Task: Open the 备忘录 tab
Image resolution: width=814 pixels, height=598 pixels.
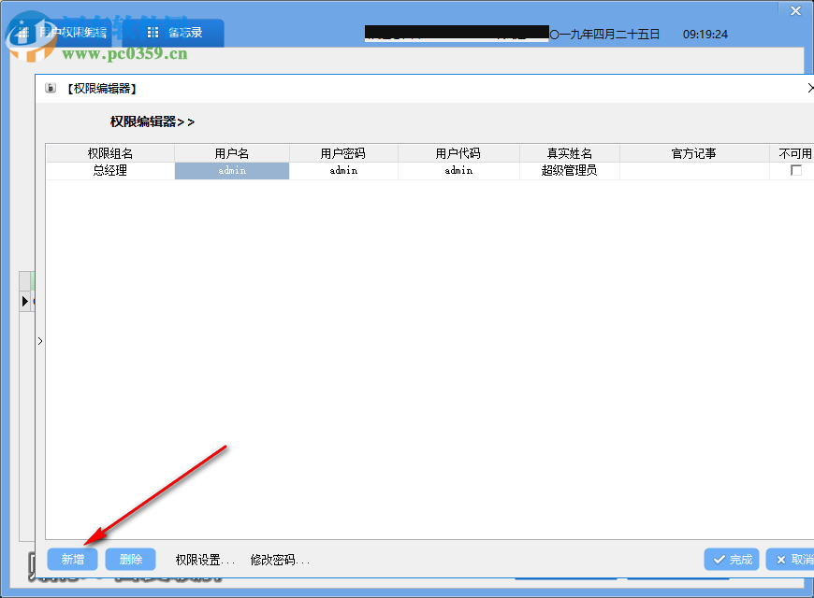Action: [184, 32]
